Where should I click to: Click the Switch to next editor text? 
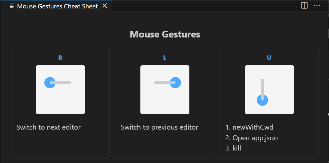(x=48, y=127)
